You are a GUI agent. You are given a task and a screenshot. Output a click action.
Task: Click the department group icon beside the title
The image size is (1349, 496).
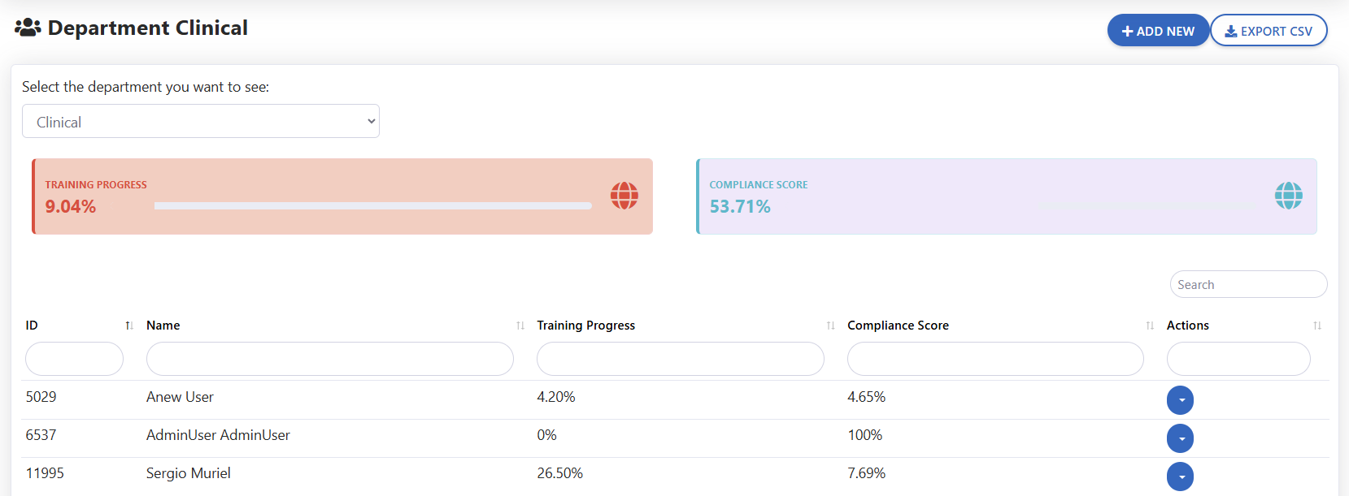(28, 28)
